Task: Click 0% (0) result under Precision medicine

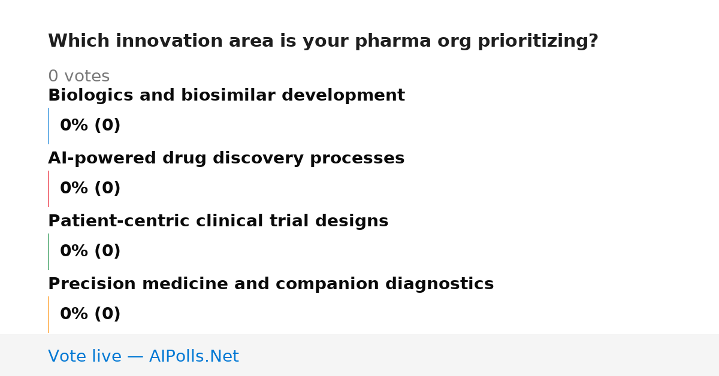Action: tap(90, 314)
